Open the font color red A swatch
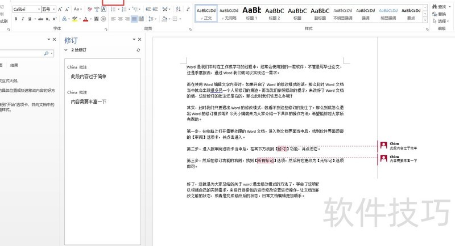455x246 pixels. 86,19
